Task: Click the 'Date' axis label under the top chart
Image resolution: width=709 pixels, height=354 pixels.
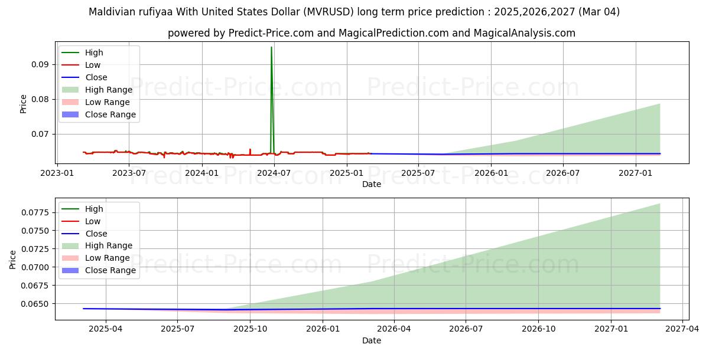Action: coord(371,184)
